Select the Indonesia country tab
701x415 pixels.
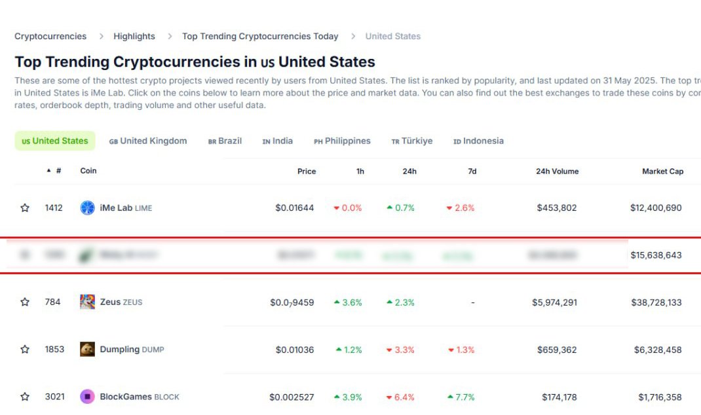478,141
